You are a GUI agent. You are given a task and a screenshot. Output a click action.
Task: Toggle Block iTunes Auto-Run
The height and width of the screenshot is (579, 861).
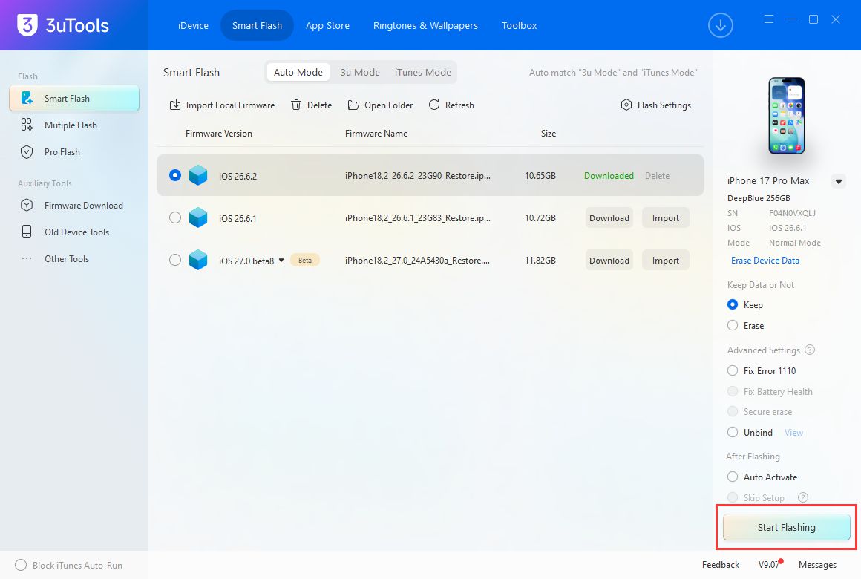click(21, 565)
